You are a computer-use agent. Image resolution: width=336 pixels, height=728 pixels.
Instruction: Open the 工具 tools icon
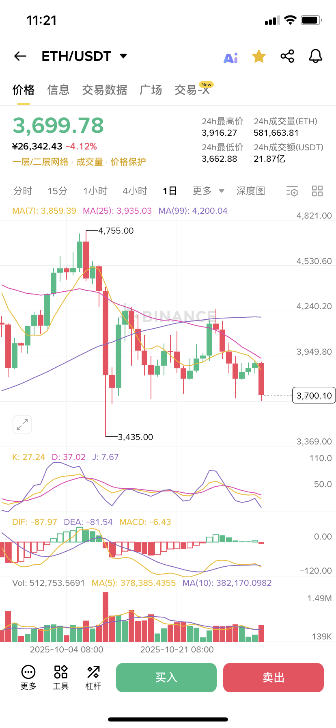click(x=61, y=677)
